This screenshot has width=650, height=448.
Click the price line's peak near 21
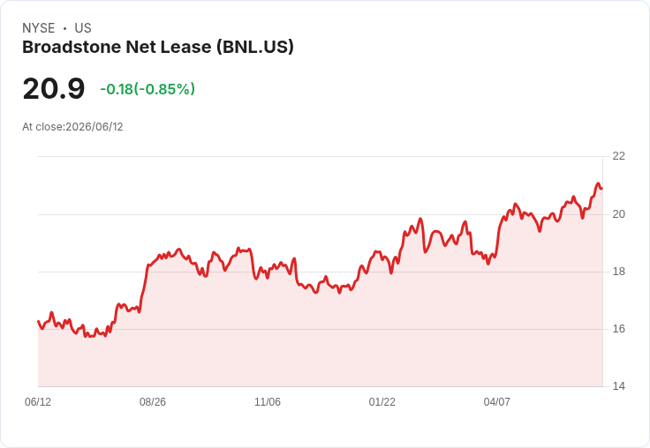(598, 183)
